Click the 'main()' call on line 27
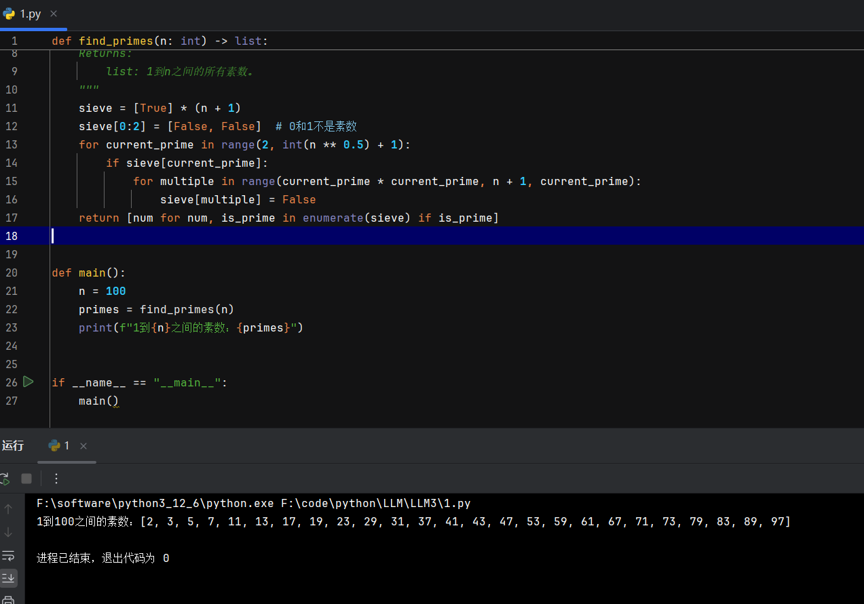The width and height of the screenshot is (864, 604). [99, 401]
